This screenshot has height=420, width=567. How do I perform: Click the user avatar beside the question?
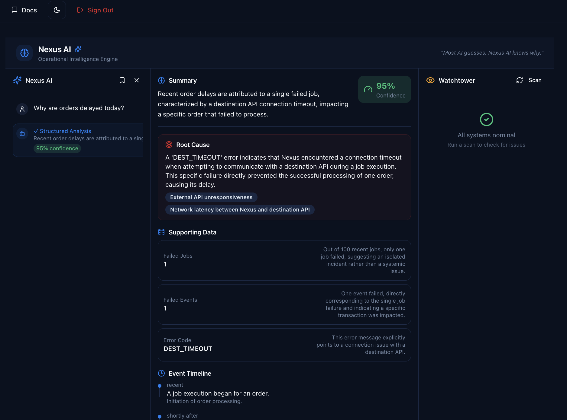click(x=22, y=109)
